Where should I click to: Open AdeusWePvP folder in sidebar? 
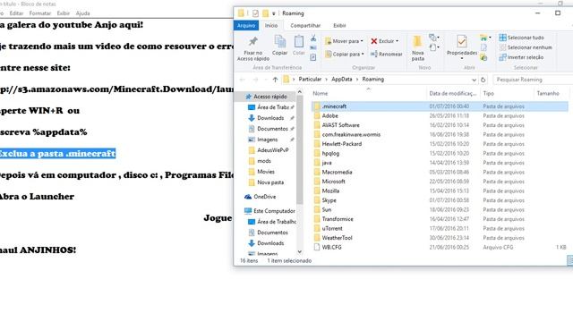(272, 150)
